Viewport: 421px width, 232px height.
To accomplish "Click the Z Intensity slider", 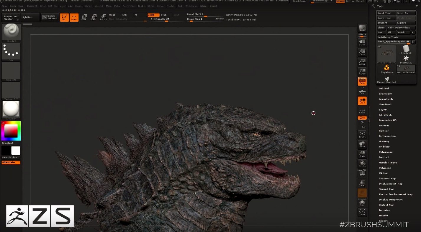I will tap(166, 20).
